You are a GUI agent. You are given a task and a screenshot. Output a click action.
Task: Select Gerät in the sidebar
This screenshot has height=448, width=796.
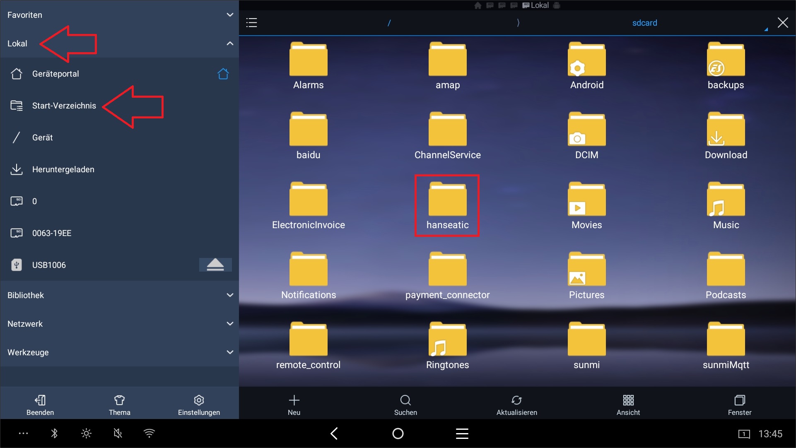click(119, 137)
